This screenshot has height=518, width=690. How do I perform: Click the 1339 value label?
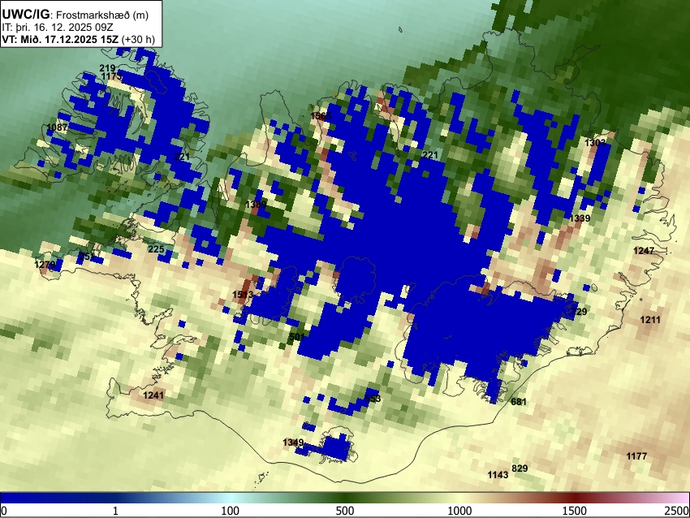click(580, 218)
